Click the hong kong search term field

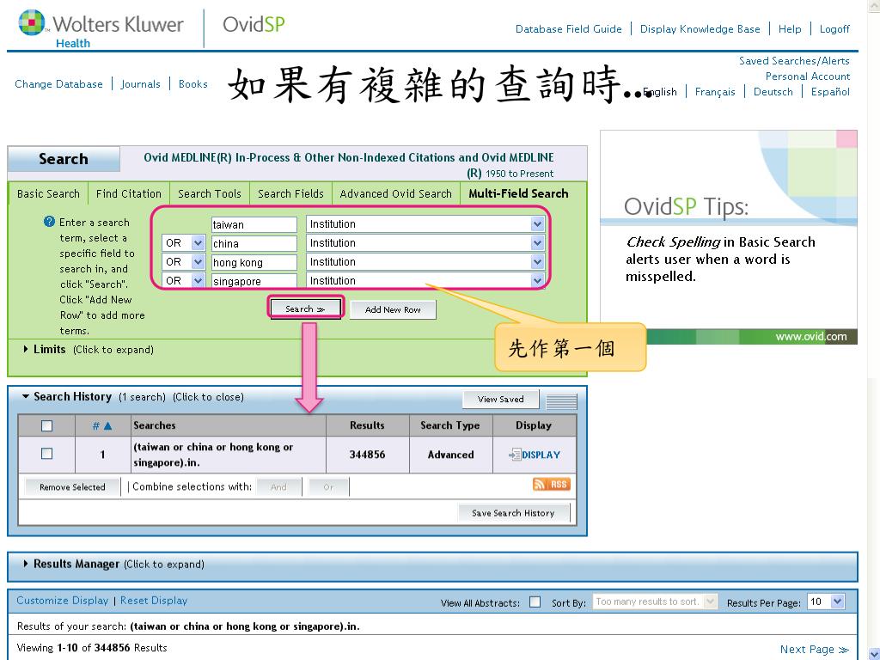click(254, 262)
